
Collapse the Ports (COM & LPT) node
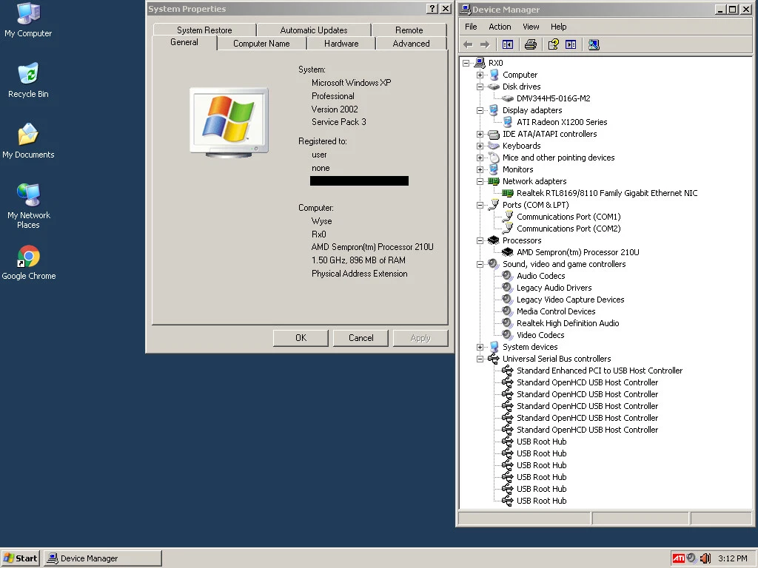point(480,206)
